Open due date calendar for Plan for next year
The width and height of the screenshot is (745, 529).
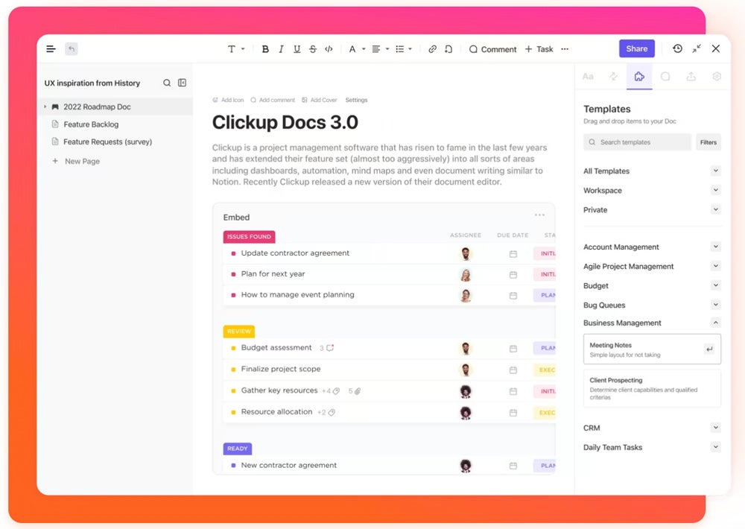coord(513,275)
